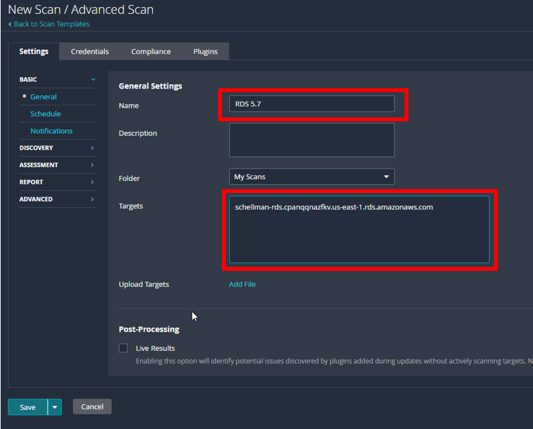Open the Notifications settings
The width and height of the screenshot is (533, 429).
click(x=51, y=131)
